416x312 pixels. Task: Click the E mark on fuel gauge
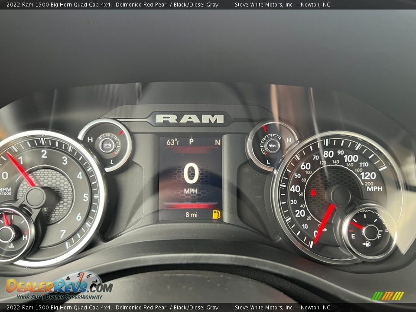353,236
